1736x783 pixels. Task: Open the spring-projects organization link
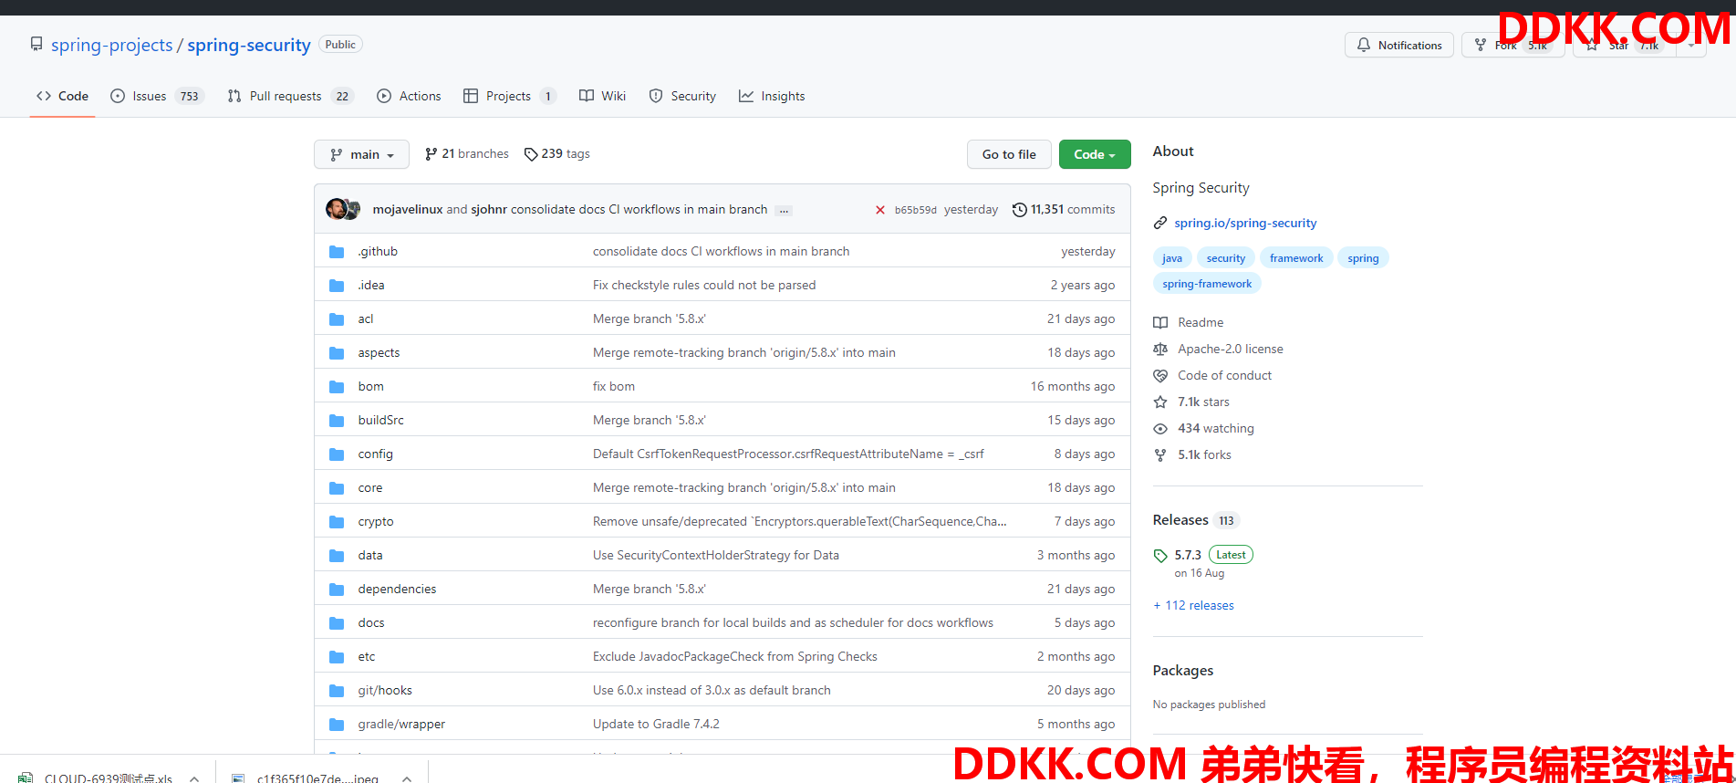pyautogui.click(x=111, y=45)
